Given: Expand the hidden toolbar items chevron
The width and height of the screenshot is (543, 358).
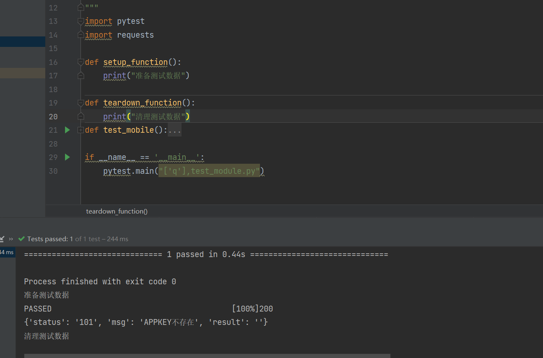Looking at the screenshot, I should pos(11,239).
